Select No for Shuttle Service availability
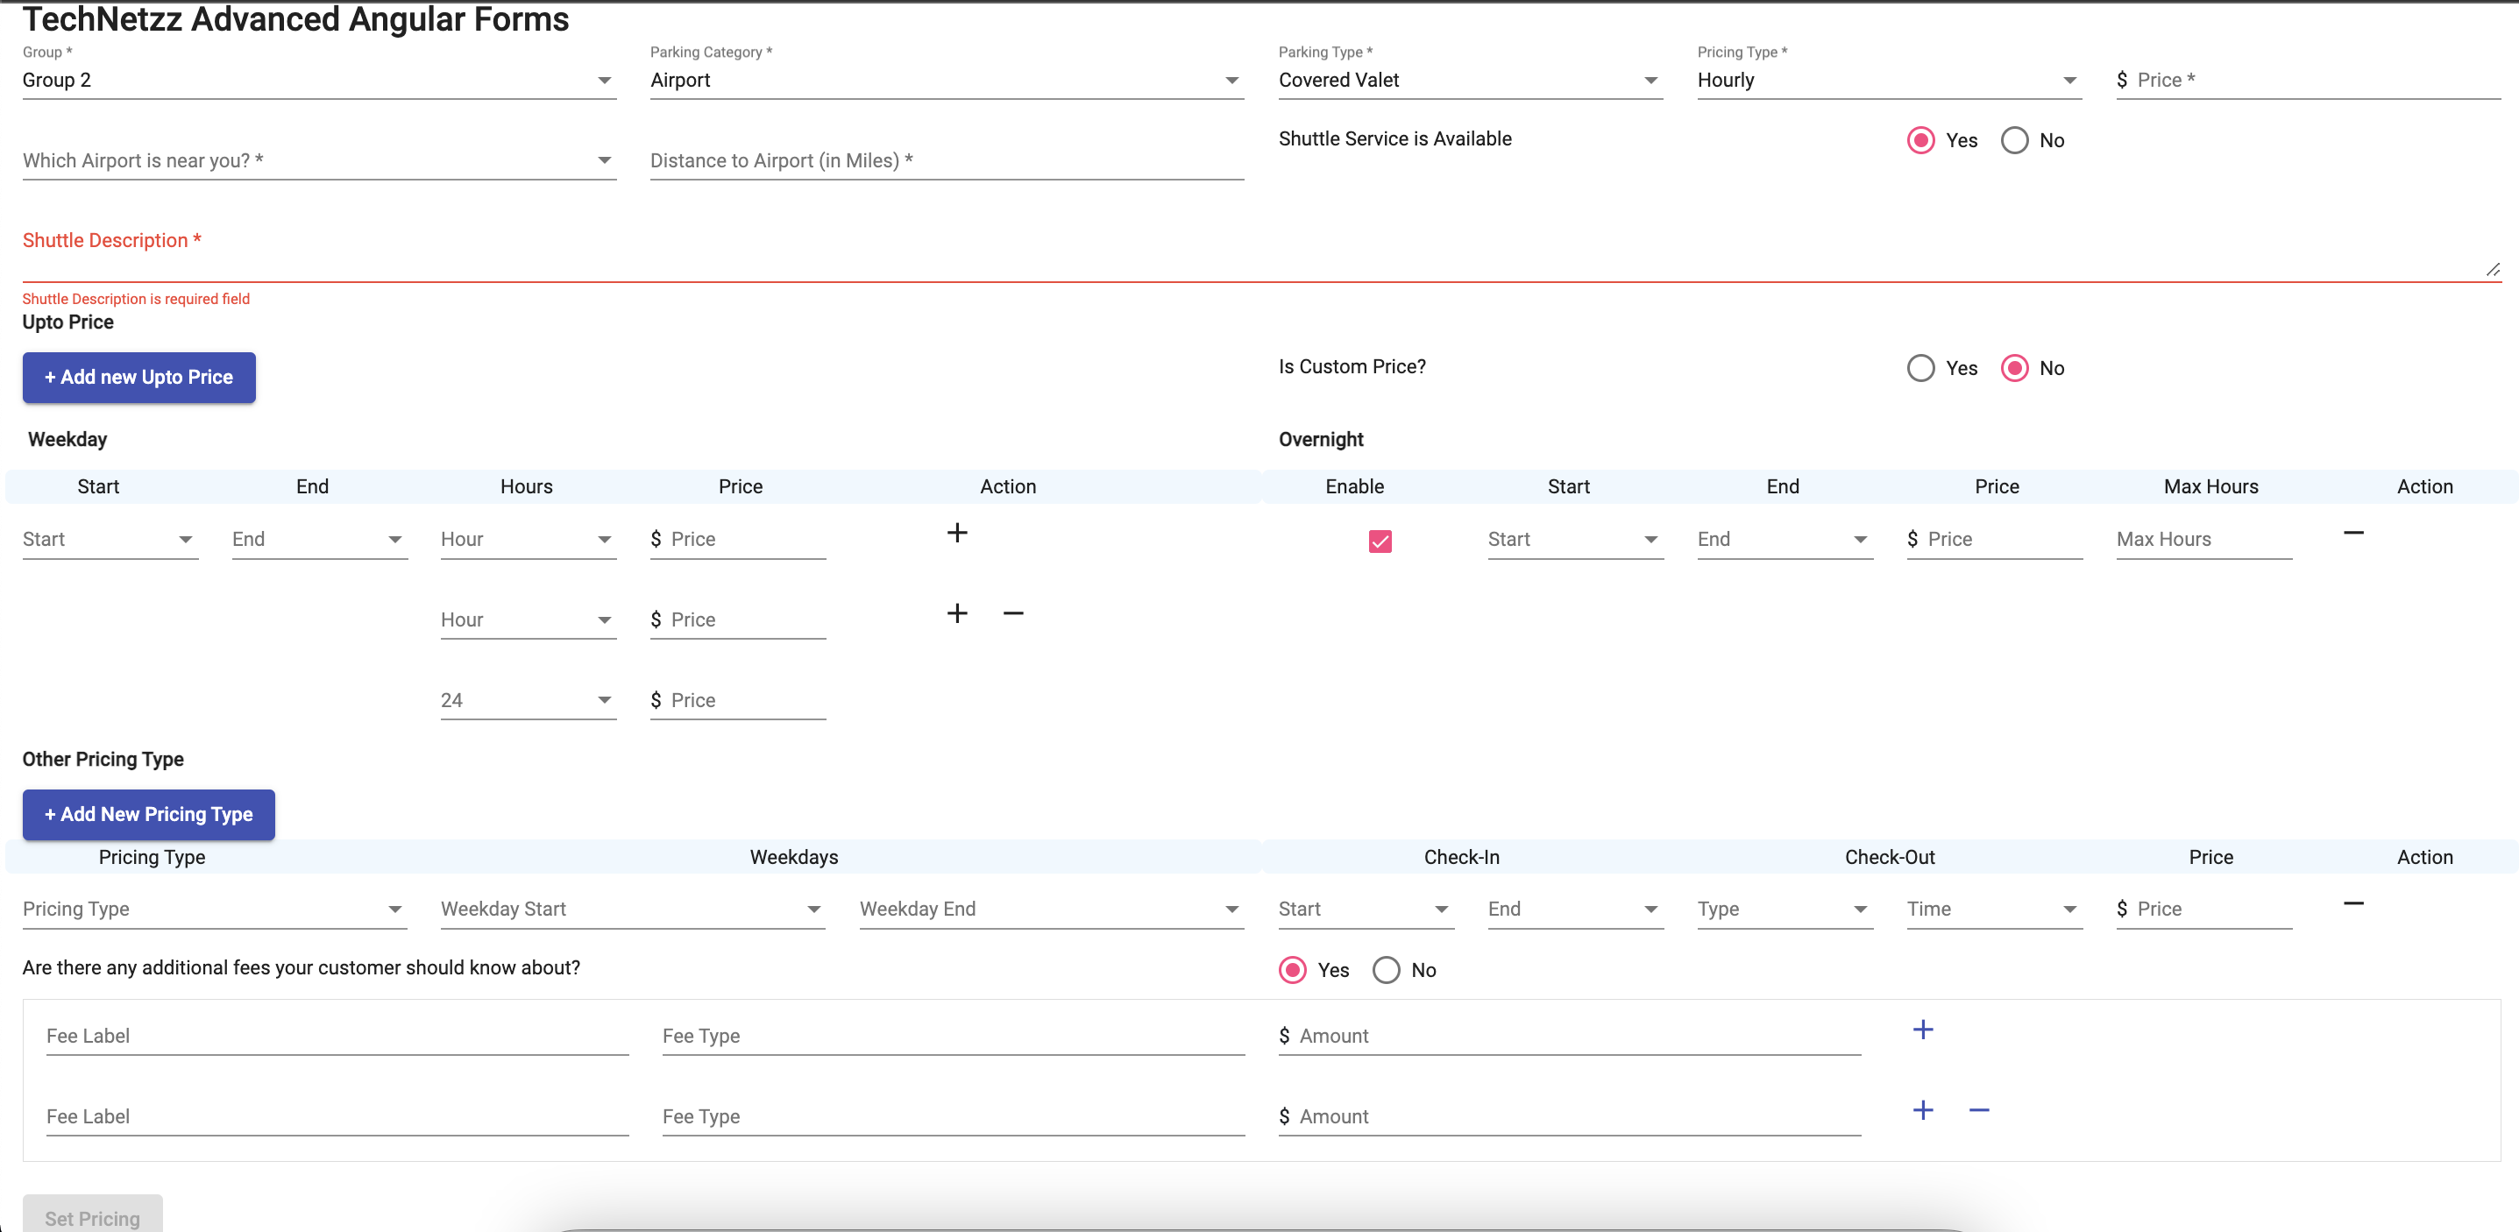The image size is (2519, 1232). point(2013,141)
